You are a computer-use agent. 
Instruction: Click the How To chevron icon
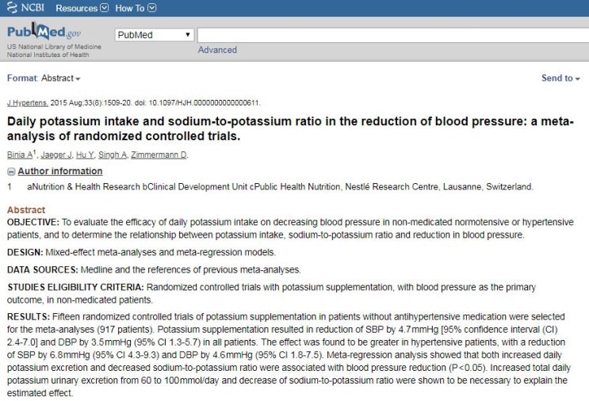point(151,7)
